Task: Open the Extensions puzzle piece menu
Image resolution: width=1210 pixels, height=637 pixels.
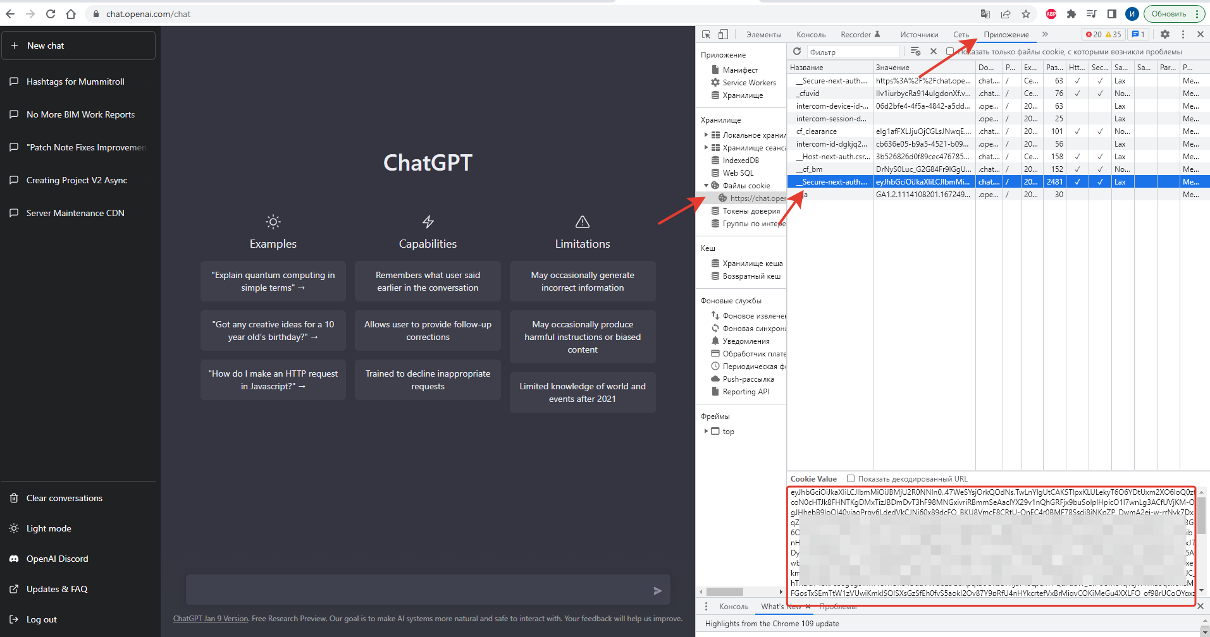Action: coord(1071,14)
